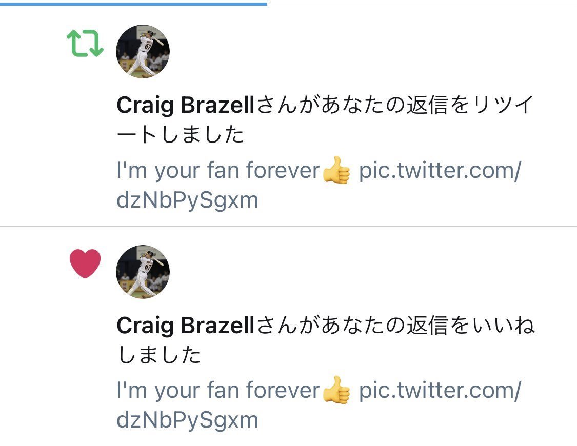577x446 pixels.
Task: Click dzNbPySgxm link text in second notification
Action: [187, 420]
